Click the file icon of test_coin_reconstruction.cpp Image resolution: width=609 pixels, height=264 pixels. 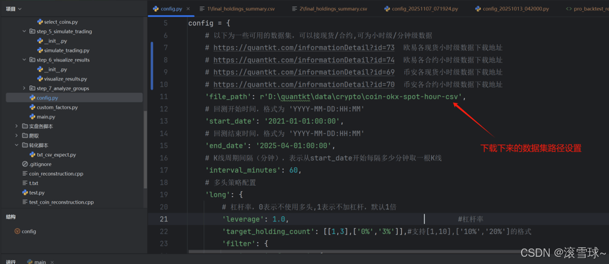click(x=25, y=202)
